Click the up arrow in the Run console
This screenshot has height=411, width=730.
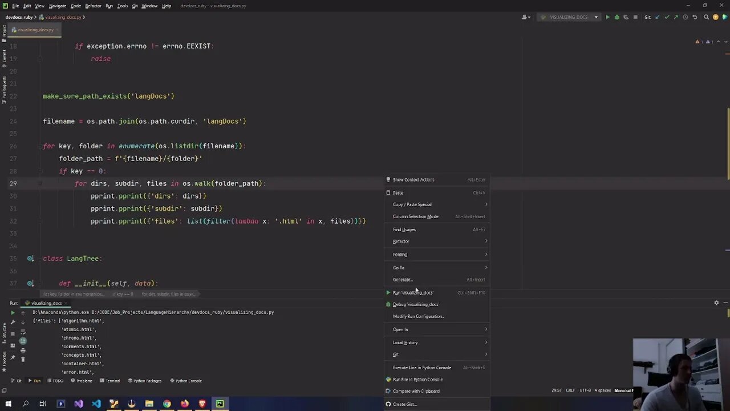(x=23, y=313)
